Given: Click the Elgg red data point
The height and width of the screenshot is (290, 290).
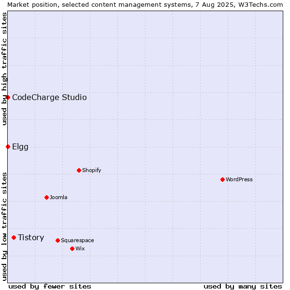Looking at the screenshot, I should (8, 146).
